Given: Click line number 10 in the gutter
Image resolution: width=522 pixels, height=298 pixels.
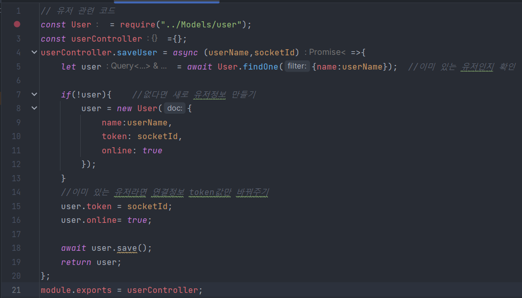Looking at the screenshot, I should [x=16, y=137].
